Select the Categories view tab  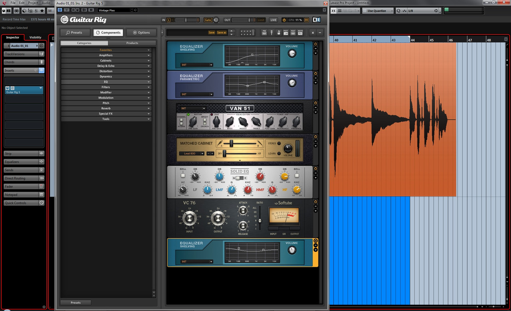click(84, 43)
